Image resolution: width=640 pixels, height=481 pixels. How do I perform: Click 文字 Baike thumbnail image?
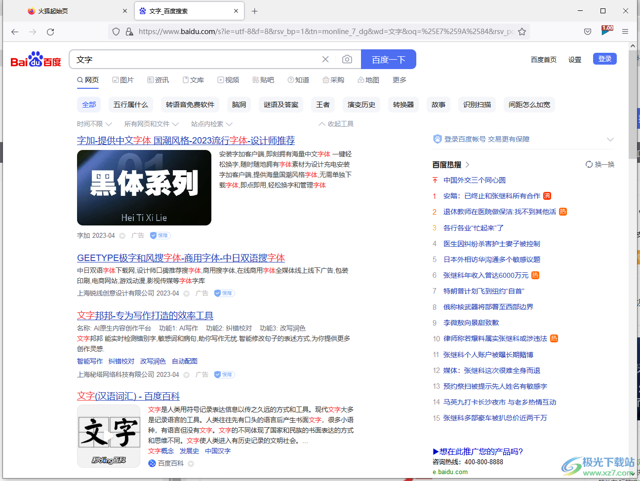coord(109,436)
